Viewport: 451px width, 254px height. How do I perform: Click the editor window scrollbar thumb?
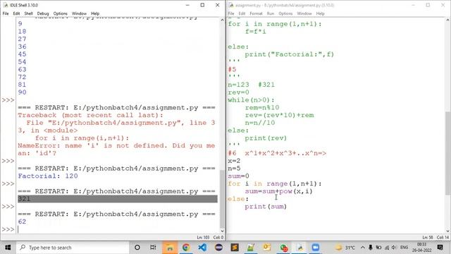click(447, 153)
